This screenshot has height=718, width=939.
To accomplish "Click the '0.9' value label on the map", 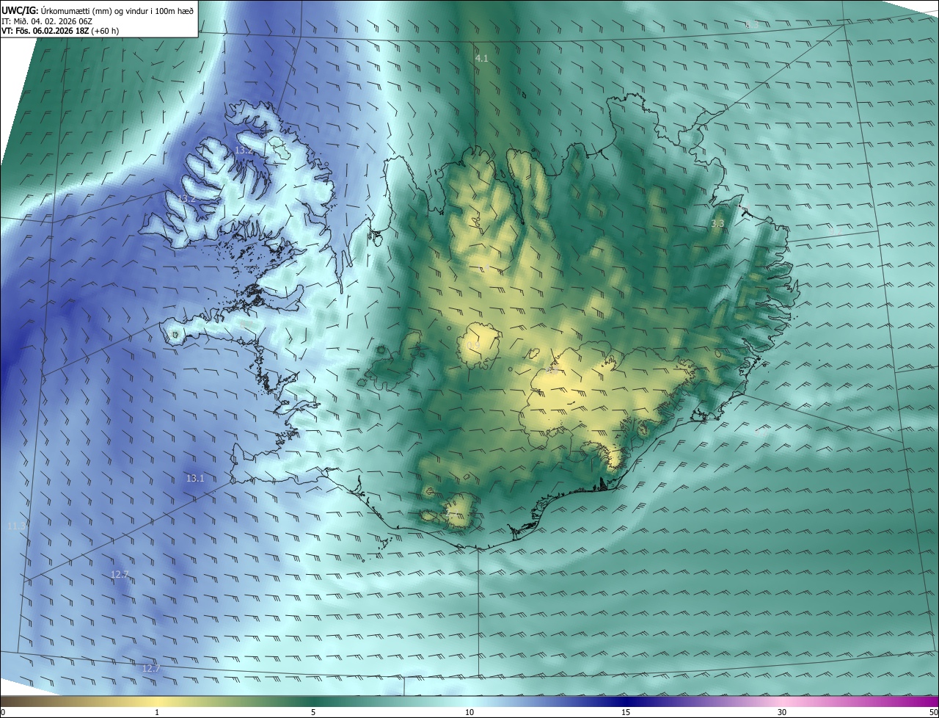I will [473, 346].
